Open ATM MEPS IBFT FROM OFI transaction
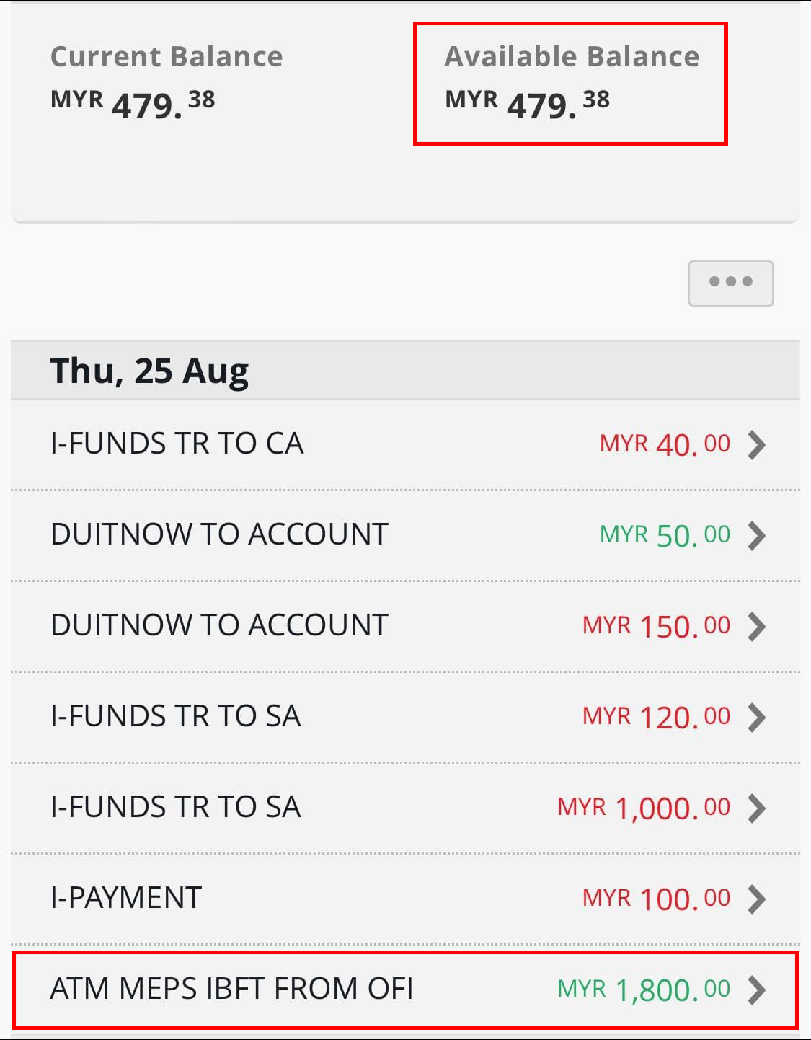 click(x=231, y=989)
